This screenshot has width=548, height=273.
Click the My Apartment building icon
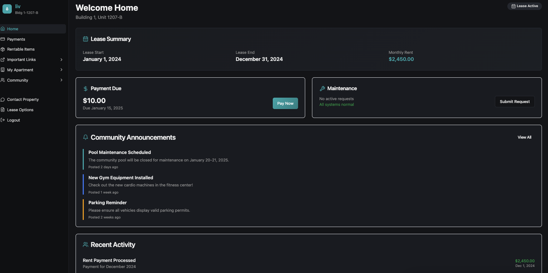tap(3, 70)
